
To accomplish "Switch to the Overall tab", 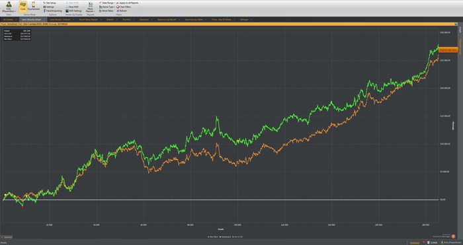I will (x=110, y=19).
